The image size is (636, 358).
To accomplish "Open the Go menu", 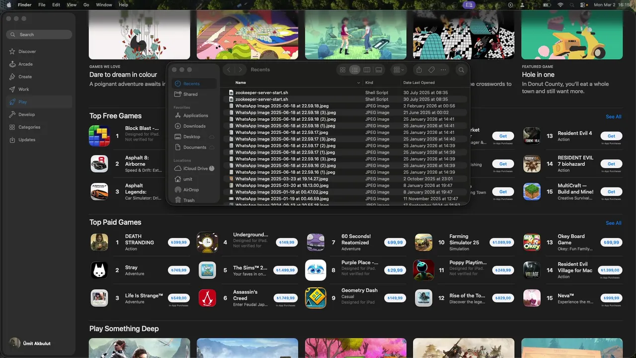I will pyautogui.click(x=86, y=4).
